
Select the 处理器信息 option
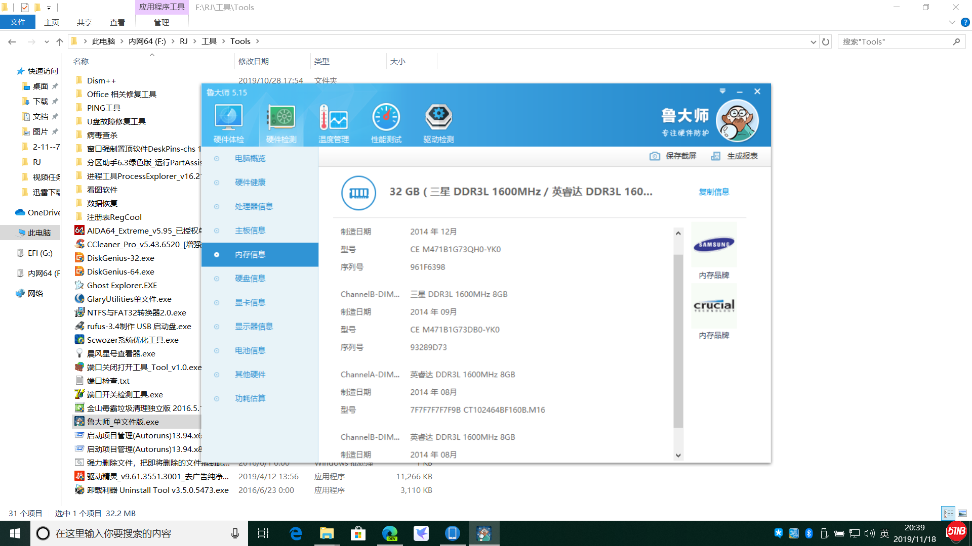coord(254,206)
